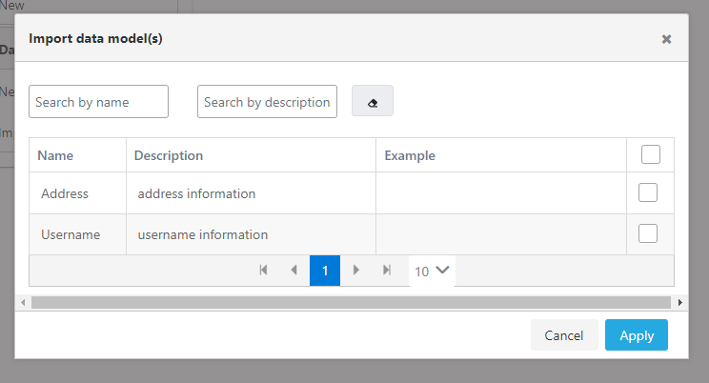Go to the first page of results

263,271
